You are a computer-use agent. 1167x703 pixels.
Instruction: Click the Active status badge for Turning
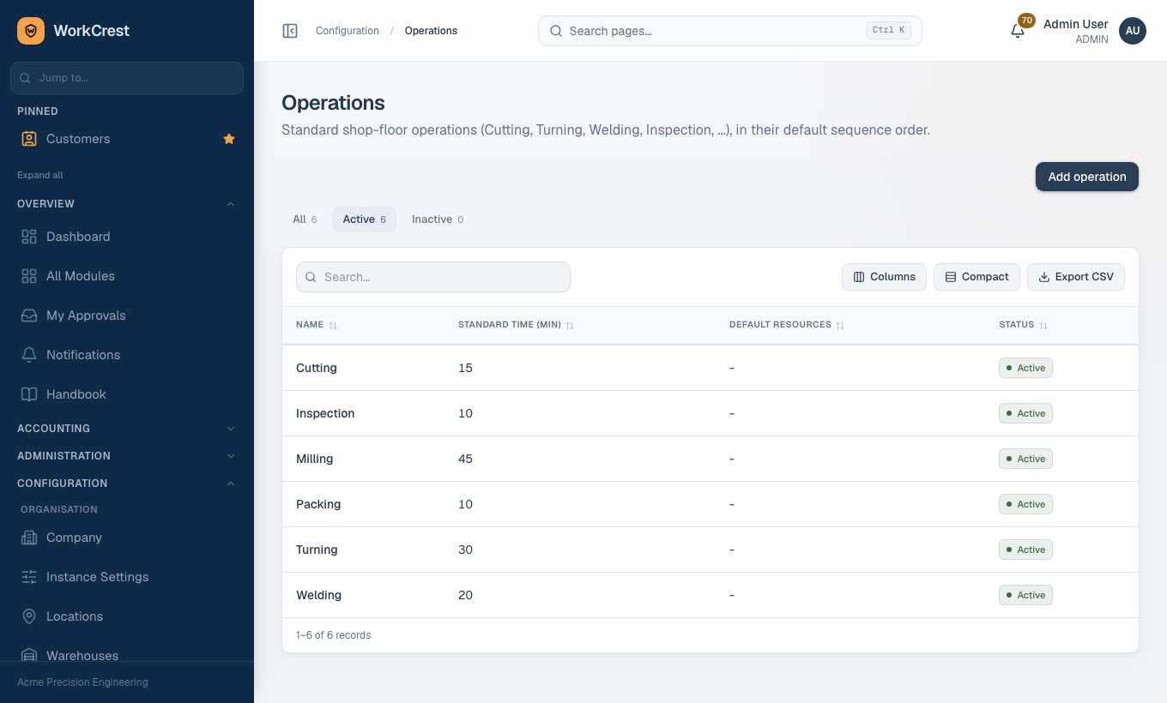pos(1025,550)
